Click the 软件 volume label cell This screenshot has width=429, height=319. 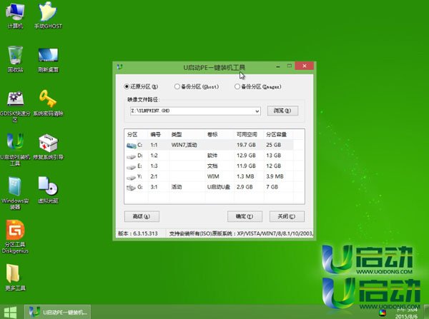(x=212, y=156)
